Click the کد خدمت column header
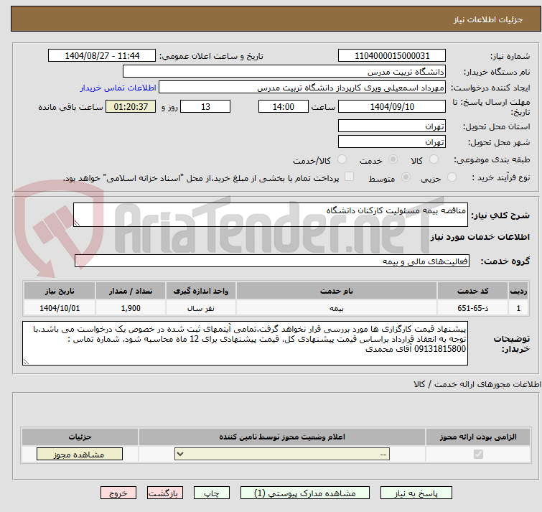This screenshot has width=542, height=512. 472,291
